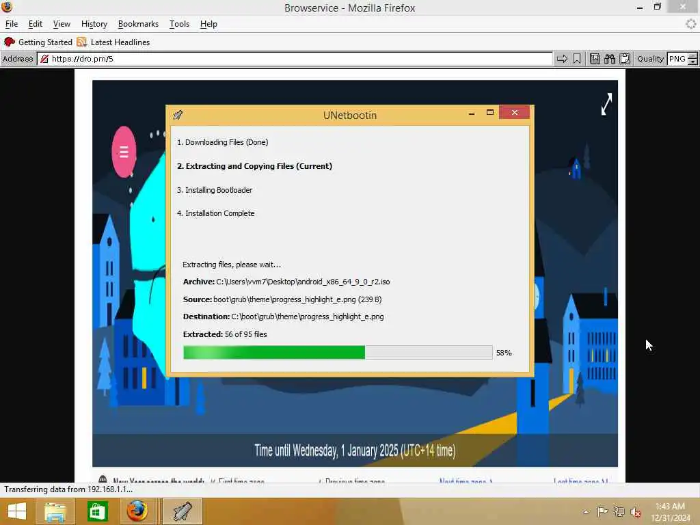Open the Quality PNG combo box
The height and width of the screenshot is (525, 700).
click(x=677, y=59)
